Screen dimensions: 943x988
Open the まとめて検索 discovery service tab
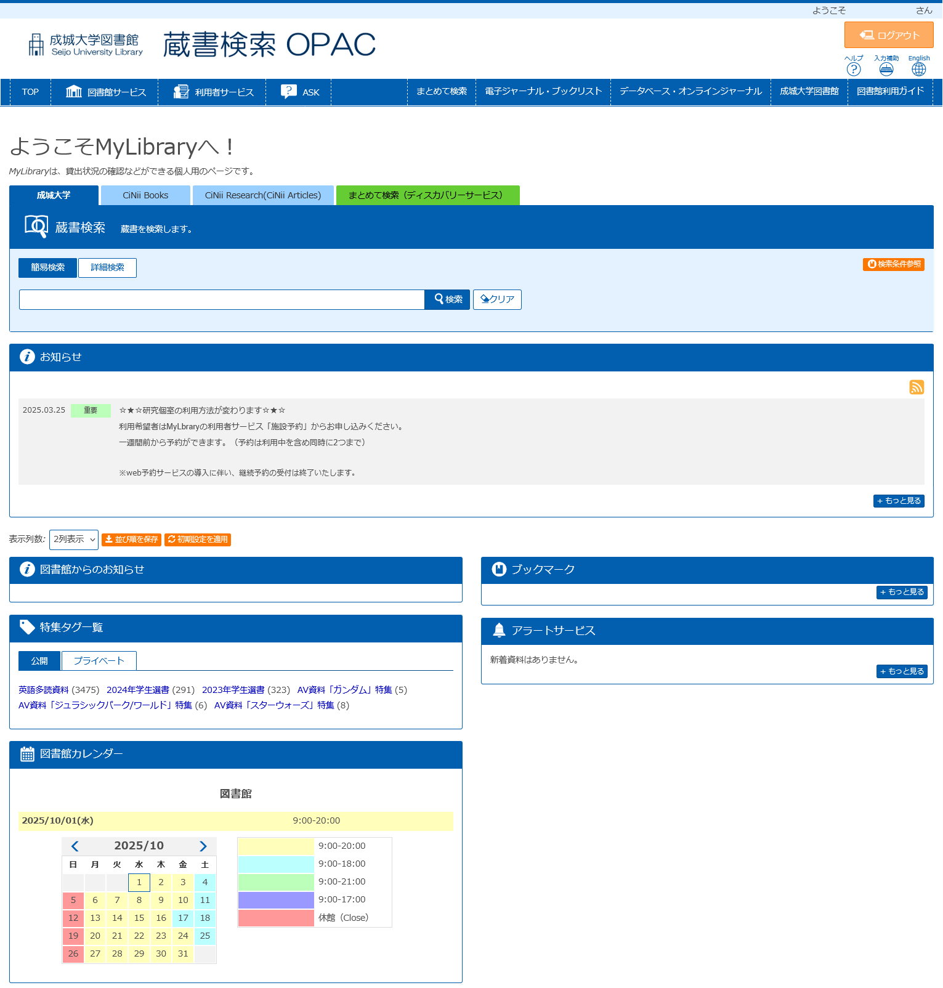427,195
